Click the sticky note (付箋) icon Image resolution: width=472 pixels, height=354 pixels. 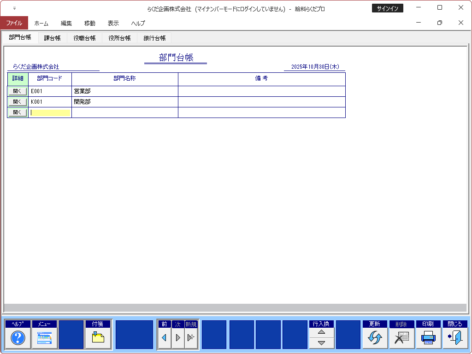98,338
